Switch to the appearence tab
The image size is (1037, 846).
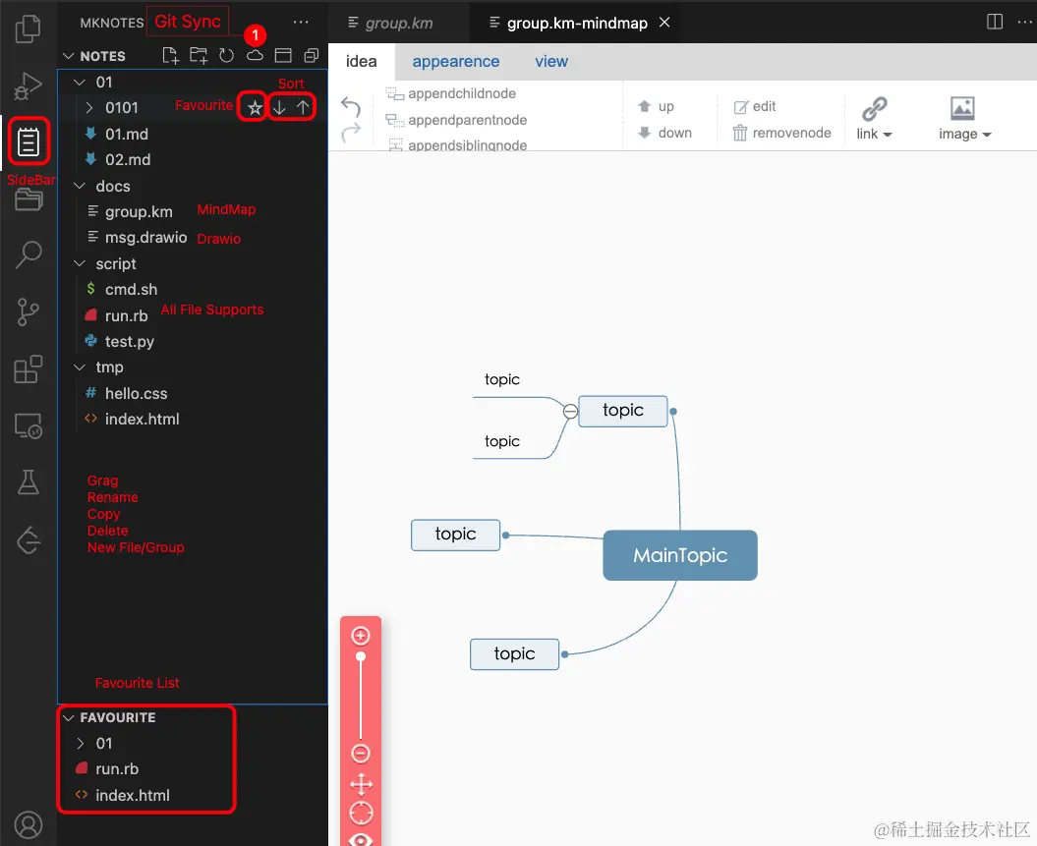456,62
